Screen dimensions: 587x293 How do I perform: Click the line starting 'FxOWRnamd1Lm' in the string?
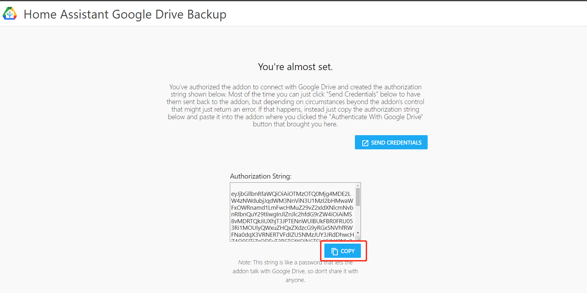(x=292, y=207)
